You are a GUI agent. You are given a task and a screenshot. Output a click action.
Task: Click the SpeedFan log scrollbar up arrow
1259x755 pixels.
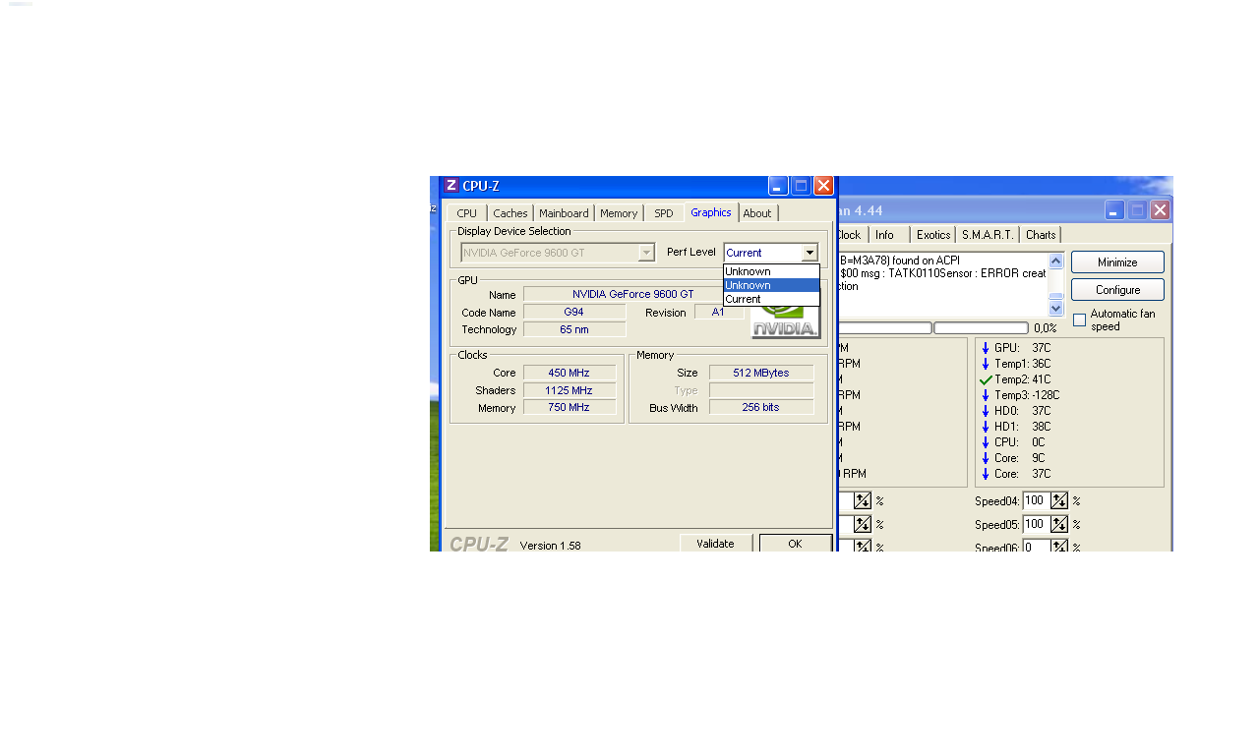coord(1056,261)
